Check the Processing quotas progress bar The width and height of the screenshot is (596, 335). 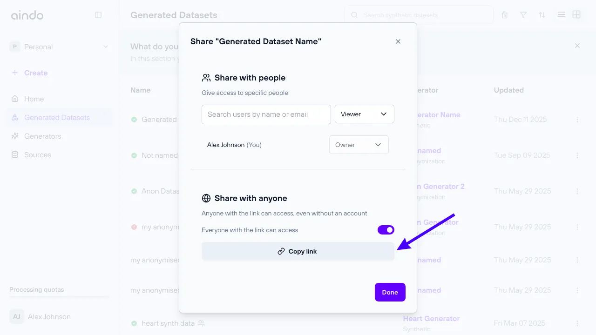[x=59, y=298]
